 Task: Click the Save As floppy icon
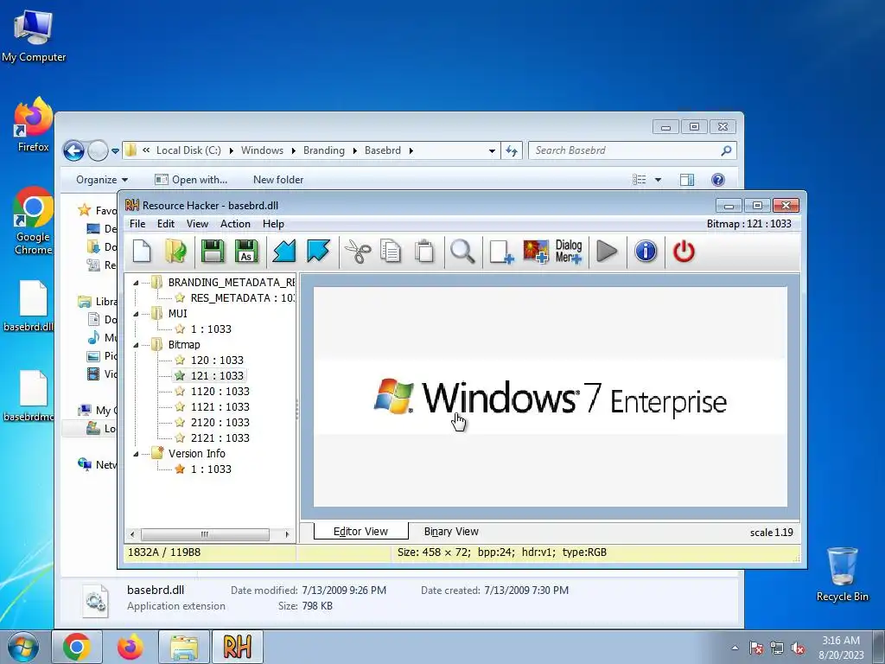click(246, 251)
